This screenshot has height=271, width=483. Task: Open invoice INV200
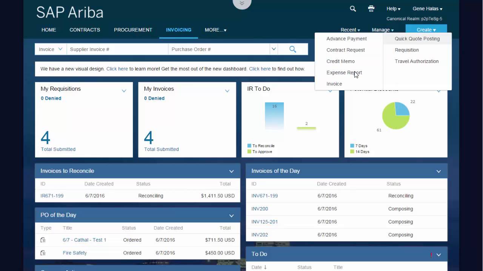260,209
